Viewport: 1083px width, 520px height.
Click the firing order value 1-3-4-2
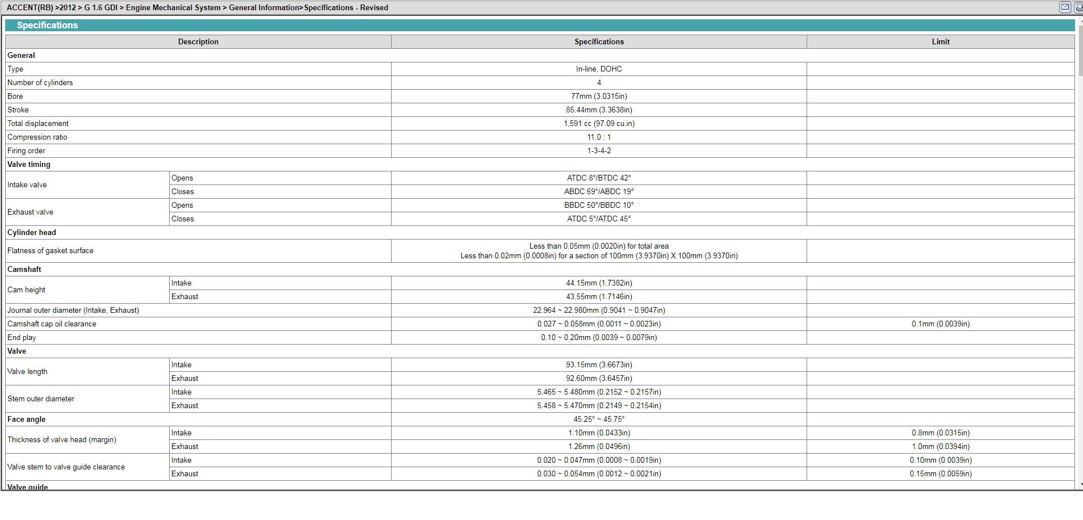[599, 150]
